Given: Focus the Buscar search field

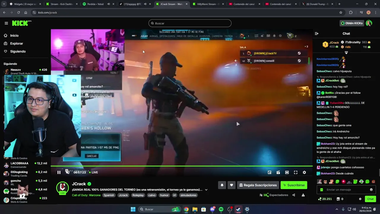Looking at the screenshot, I should [x=190, y=23].
